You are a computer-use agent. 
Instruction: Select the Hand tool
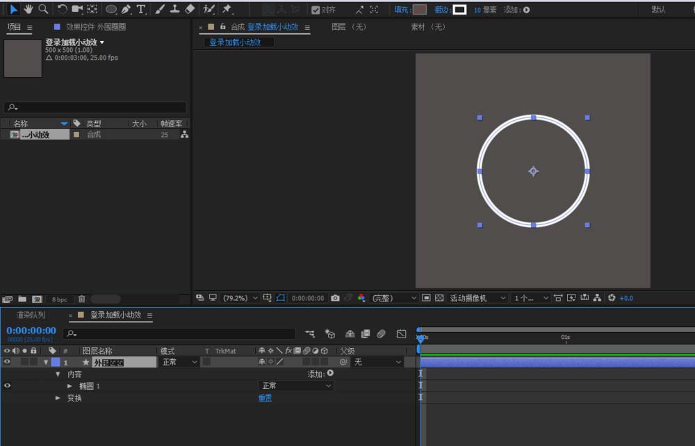pyautogui.click(x=28, y=9)
